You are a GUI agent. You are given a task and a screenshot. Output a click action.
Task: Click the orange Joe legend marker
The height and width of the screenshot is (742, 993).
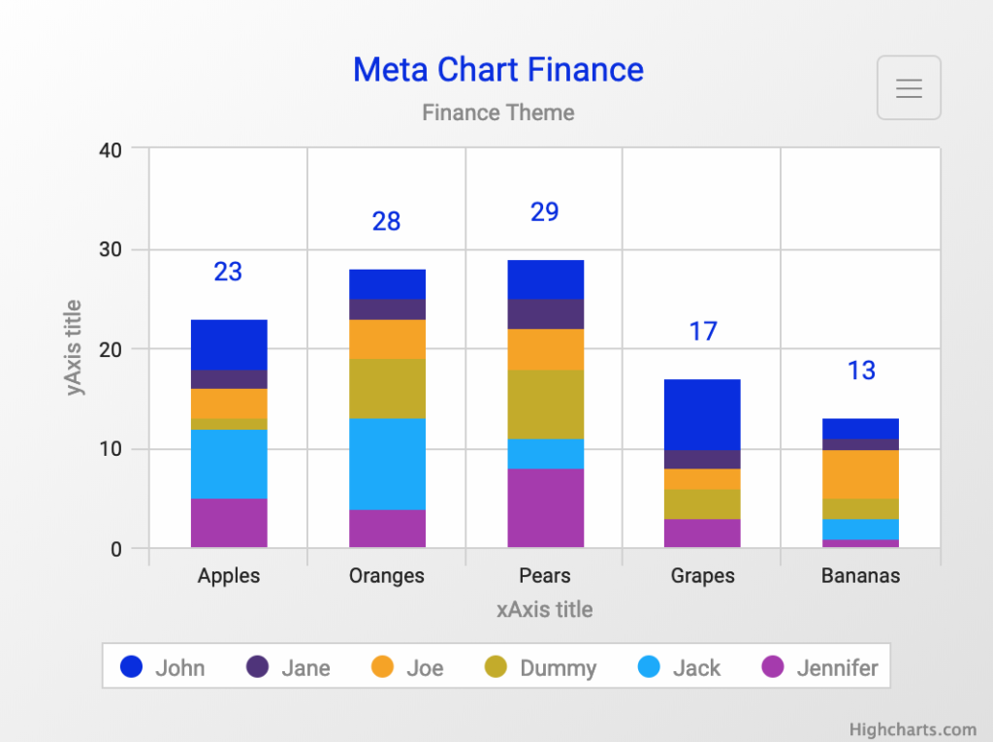[383, 667]
